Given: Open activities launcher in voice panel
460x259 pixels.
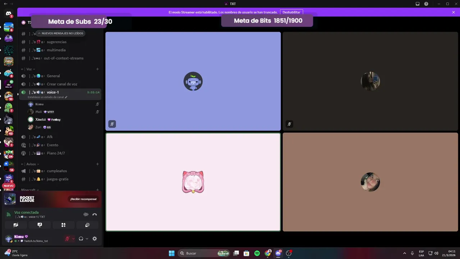Looking at the screenshot, I should pos(63,225).
